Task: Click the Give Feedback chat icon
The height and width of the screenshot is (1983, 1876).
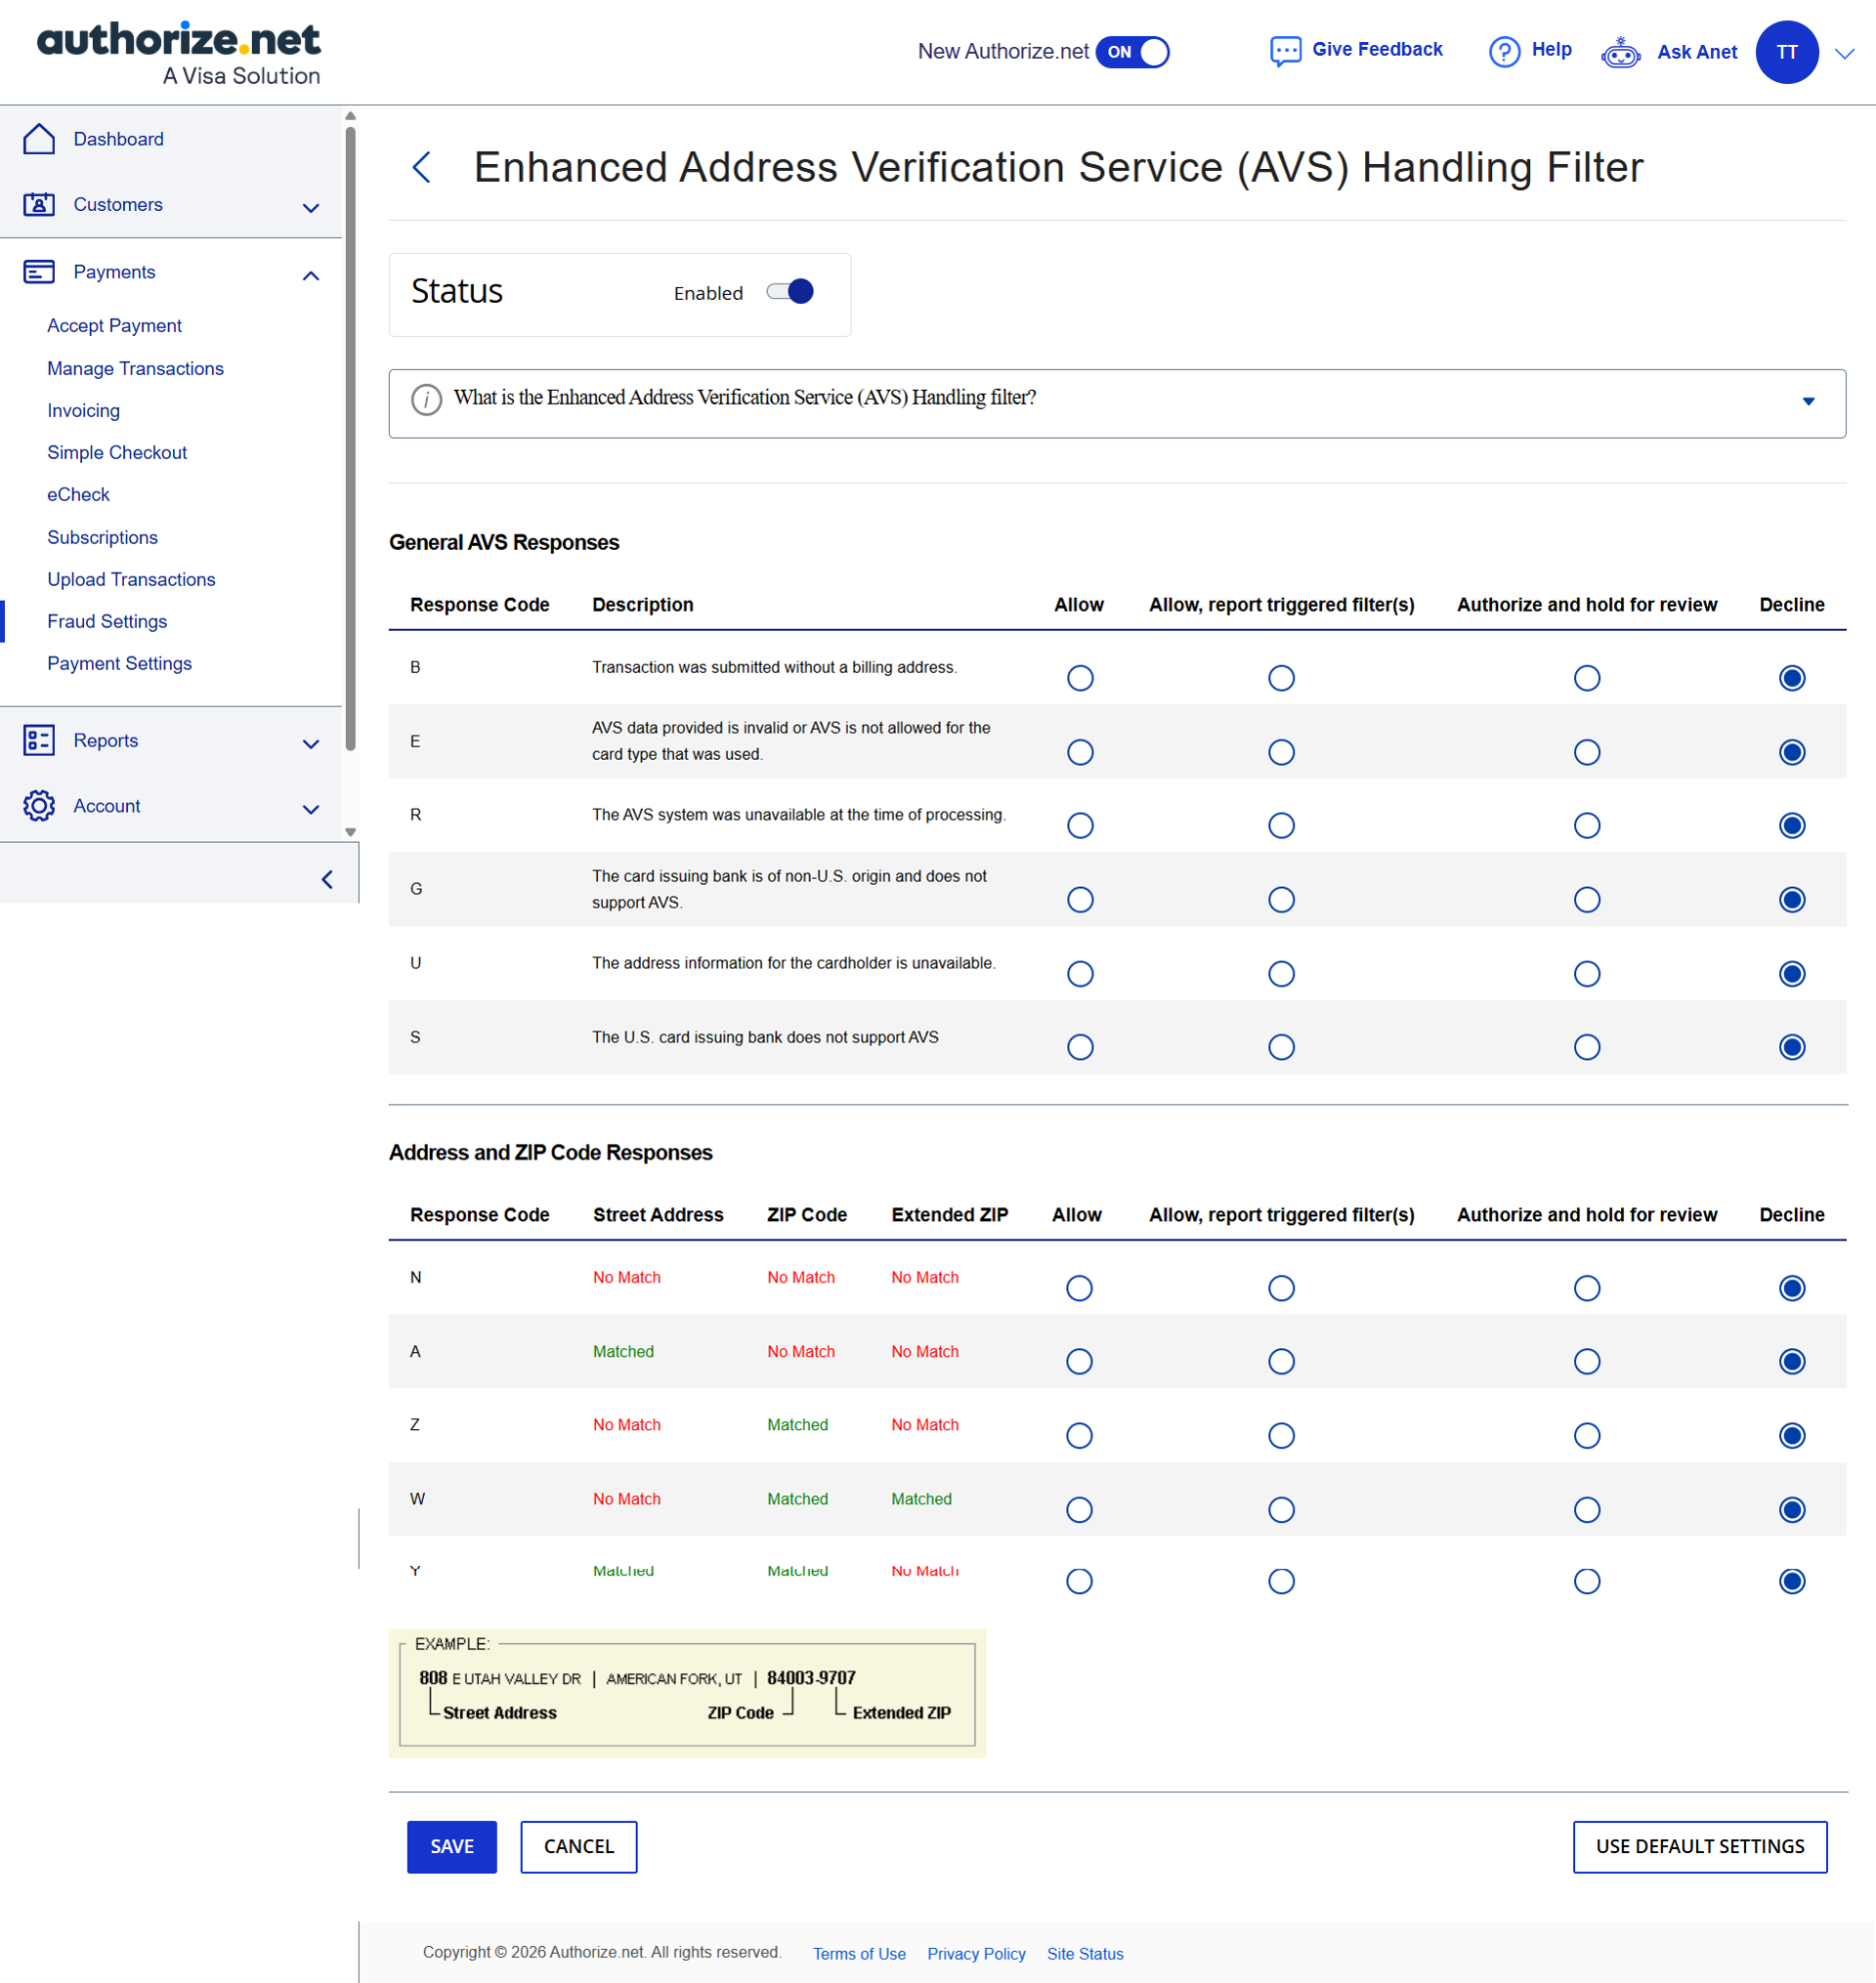Action: click(x=1285, y=51)
